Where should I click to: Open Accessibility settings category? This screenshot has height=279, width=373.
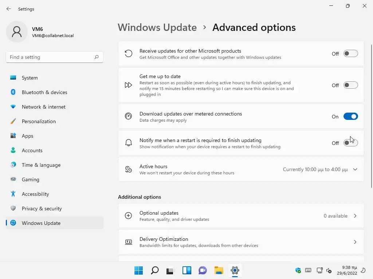[55, 194]
